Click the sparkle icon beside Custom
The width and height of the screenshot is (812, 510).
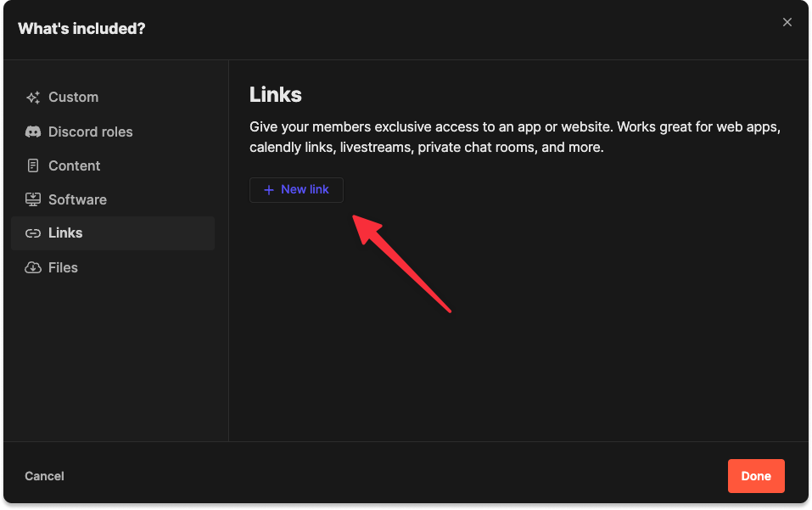(33, 98)
